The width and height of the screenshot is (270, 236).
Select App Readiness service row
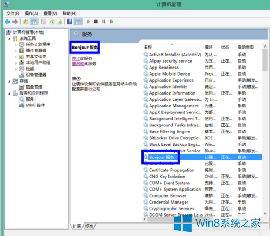pyautogui.click(x=202, y=68)
